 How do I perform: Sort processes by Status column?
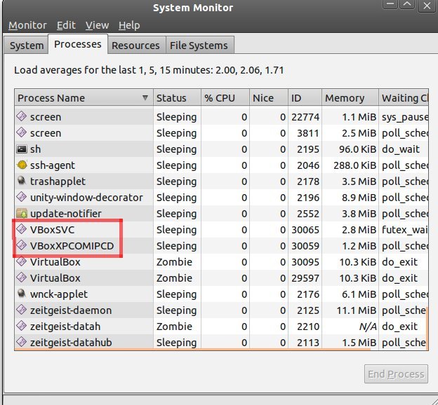point(175,98)
